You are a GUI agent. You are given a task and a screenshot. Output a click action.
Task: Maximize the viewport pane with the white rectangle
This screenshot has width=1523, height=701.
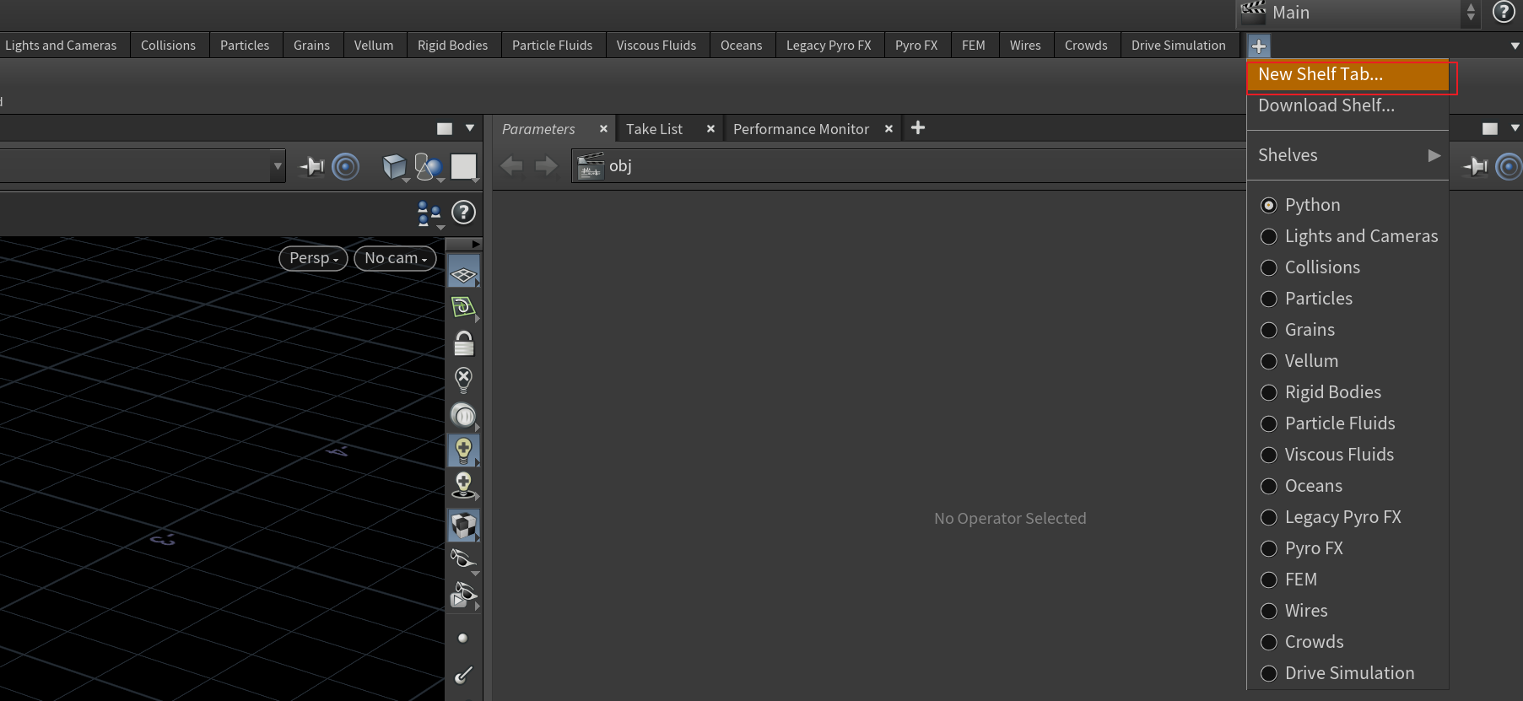[445, 128]
